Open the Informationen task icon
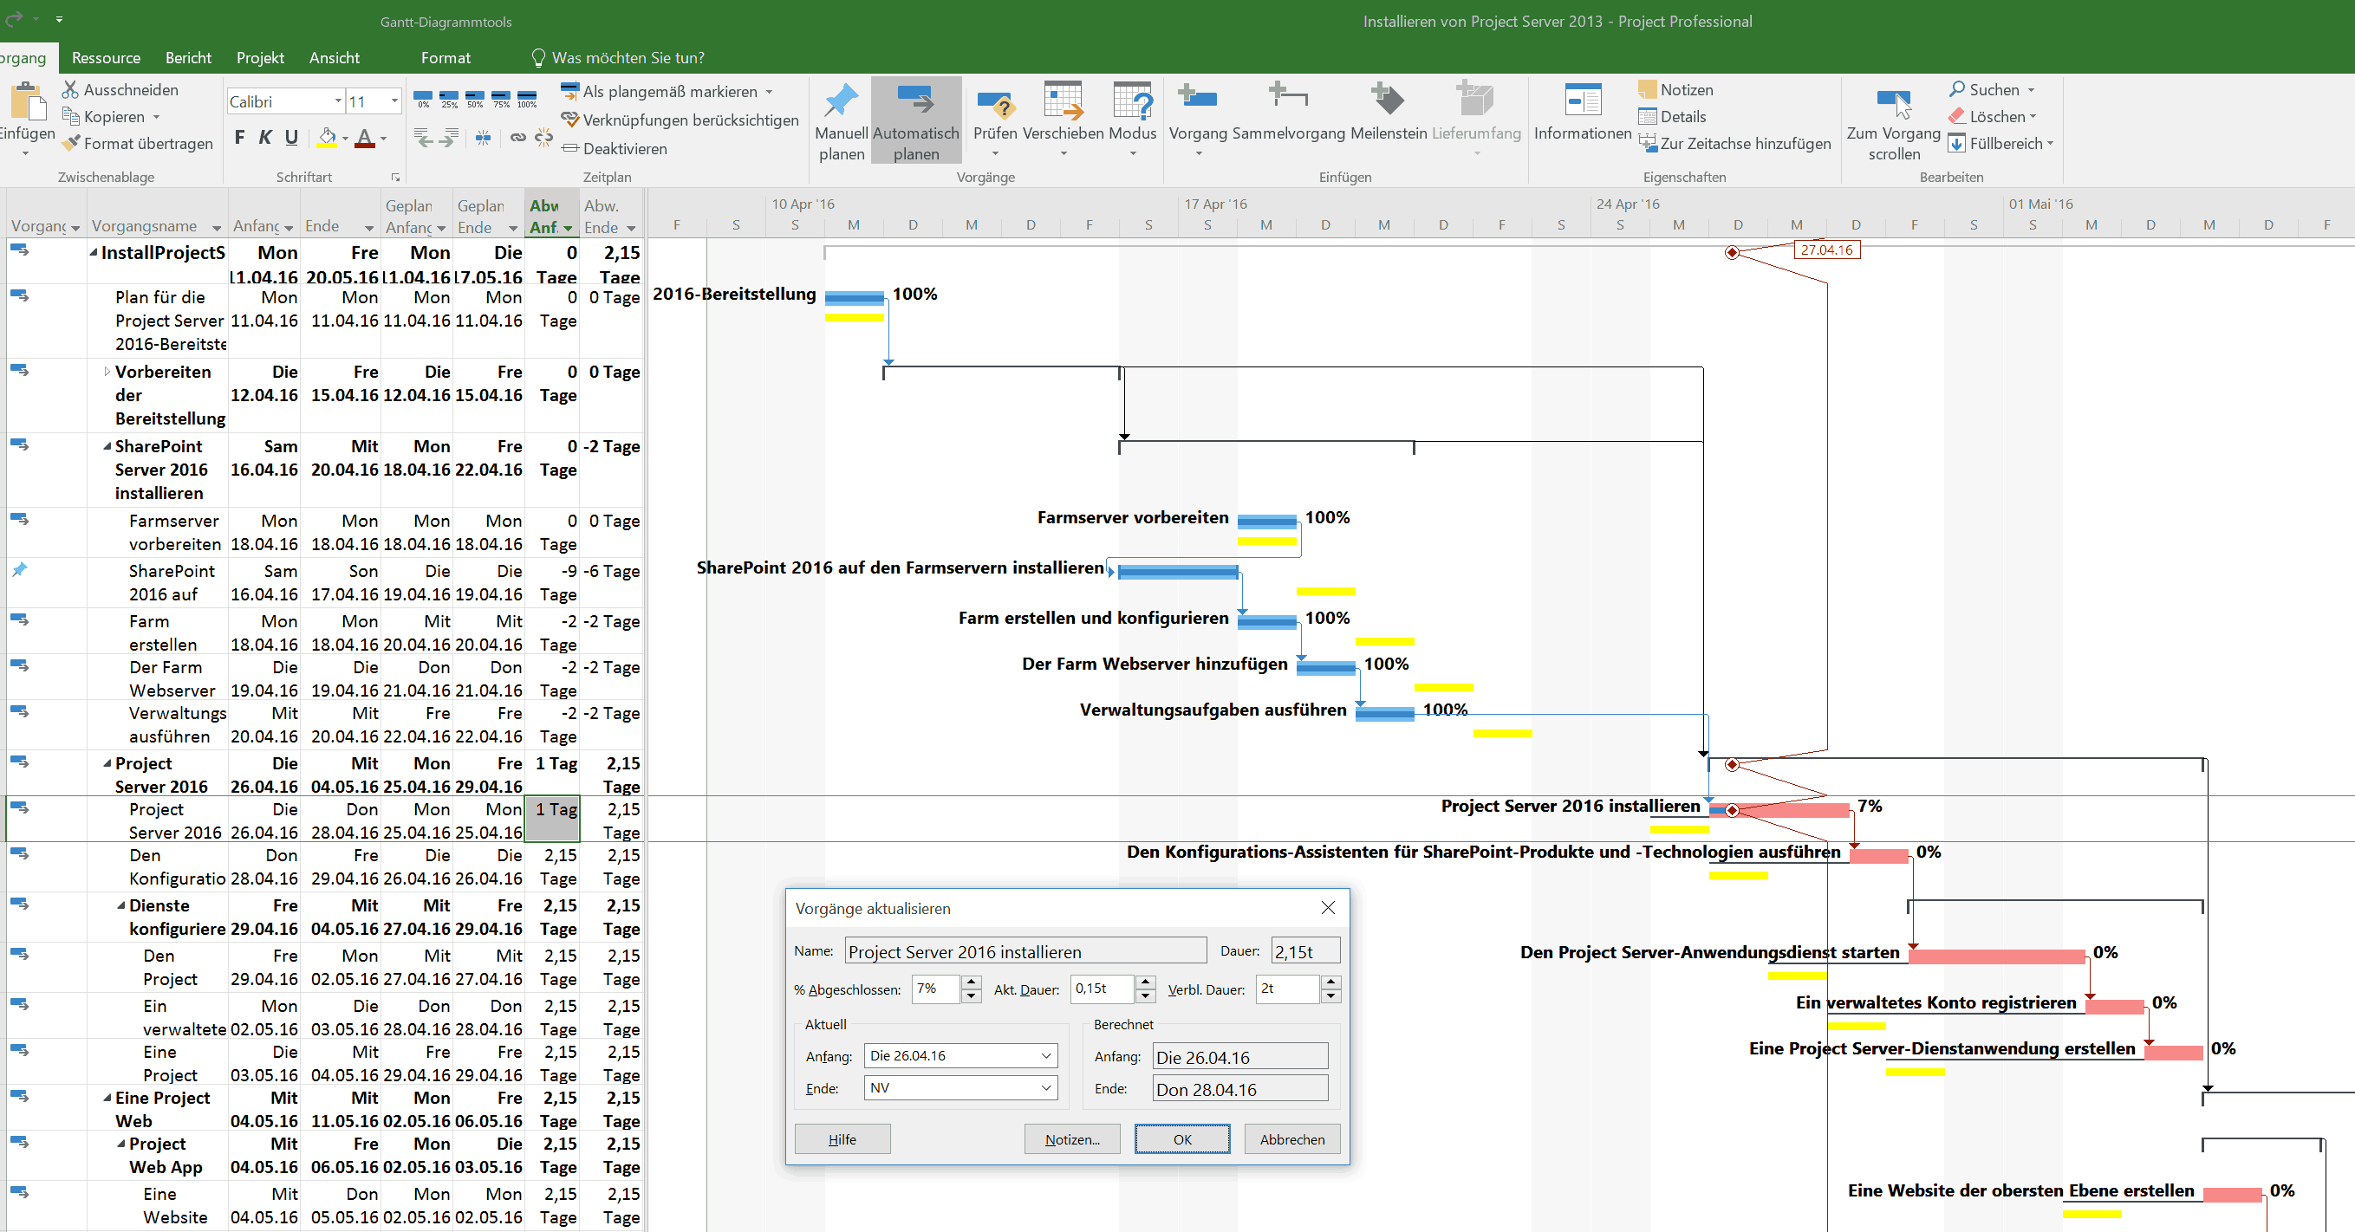 point(1582,99)
